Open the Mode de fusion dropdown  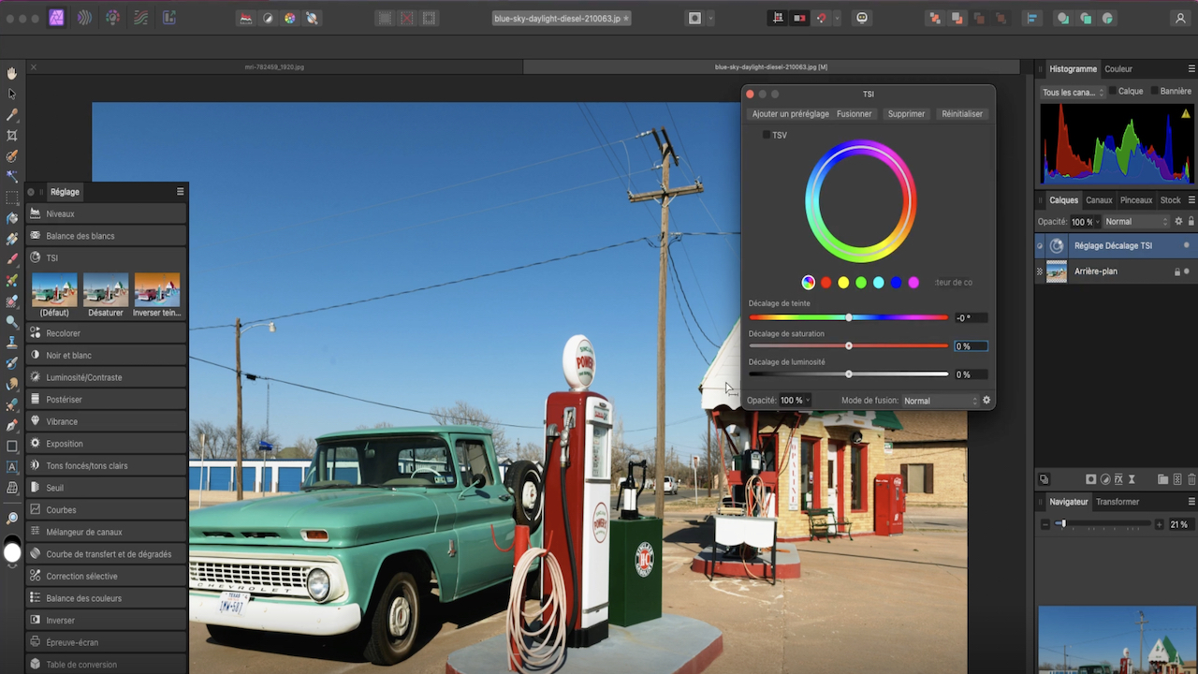coord(940,401)
